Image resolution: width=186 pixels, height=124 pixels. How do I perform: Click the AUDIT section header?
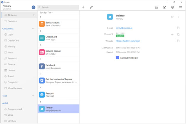pyautogui.click(x=5, y=103)
